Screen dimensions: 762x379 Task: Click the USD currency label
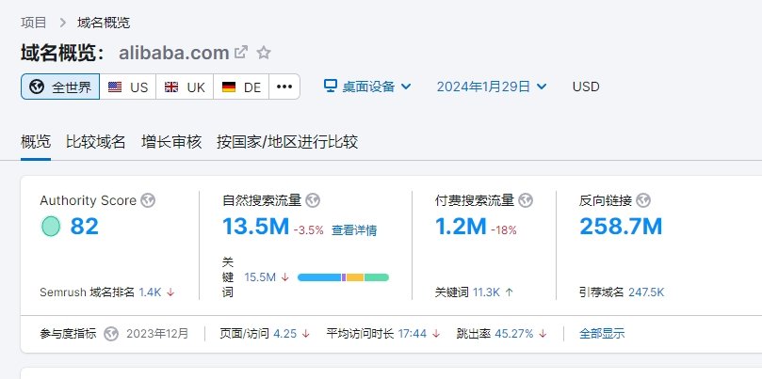pyautogui.click(x=586, y=87)
